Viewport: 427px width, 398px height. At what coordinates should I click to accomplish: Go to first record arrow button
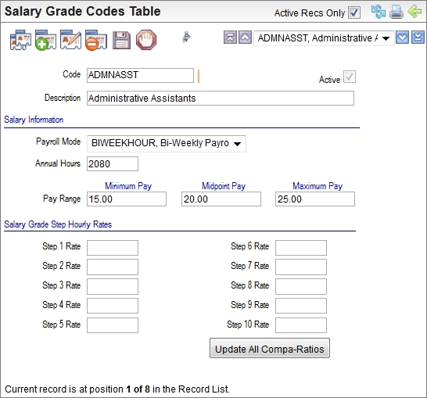point(230,38)
